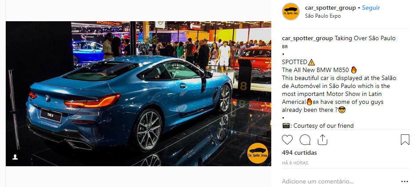Follow the account via Seguir
This screenshot has height=187, width=412.
click(371, 8)
